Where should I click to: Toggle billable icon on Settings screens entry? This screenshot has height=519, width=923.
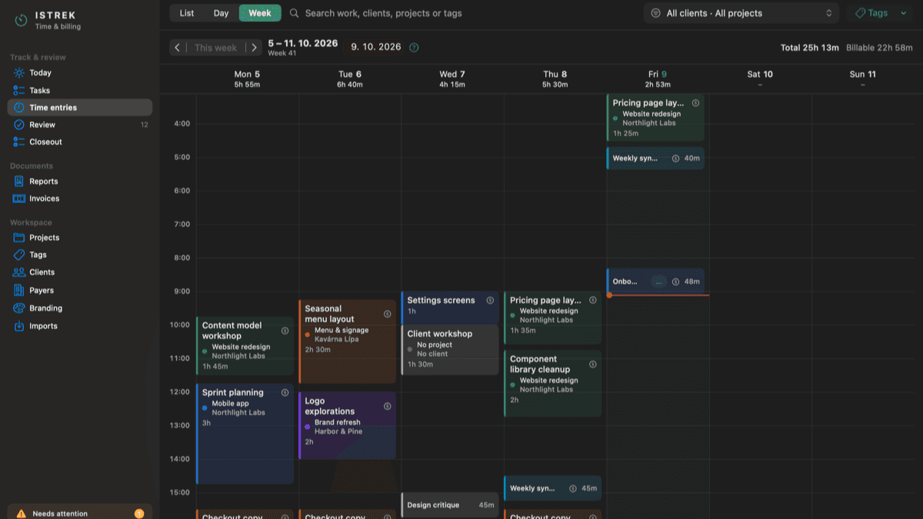pos(490,301)
